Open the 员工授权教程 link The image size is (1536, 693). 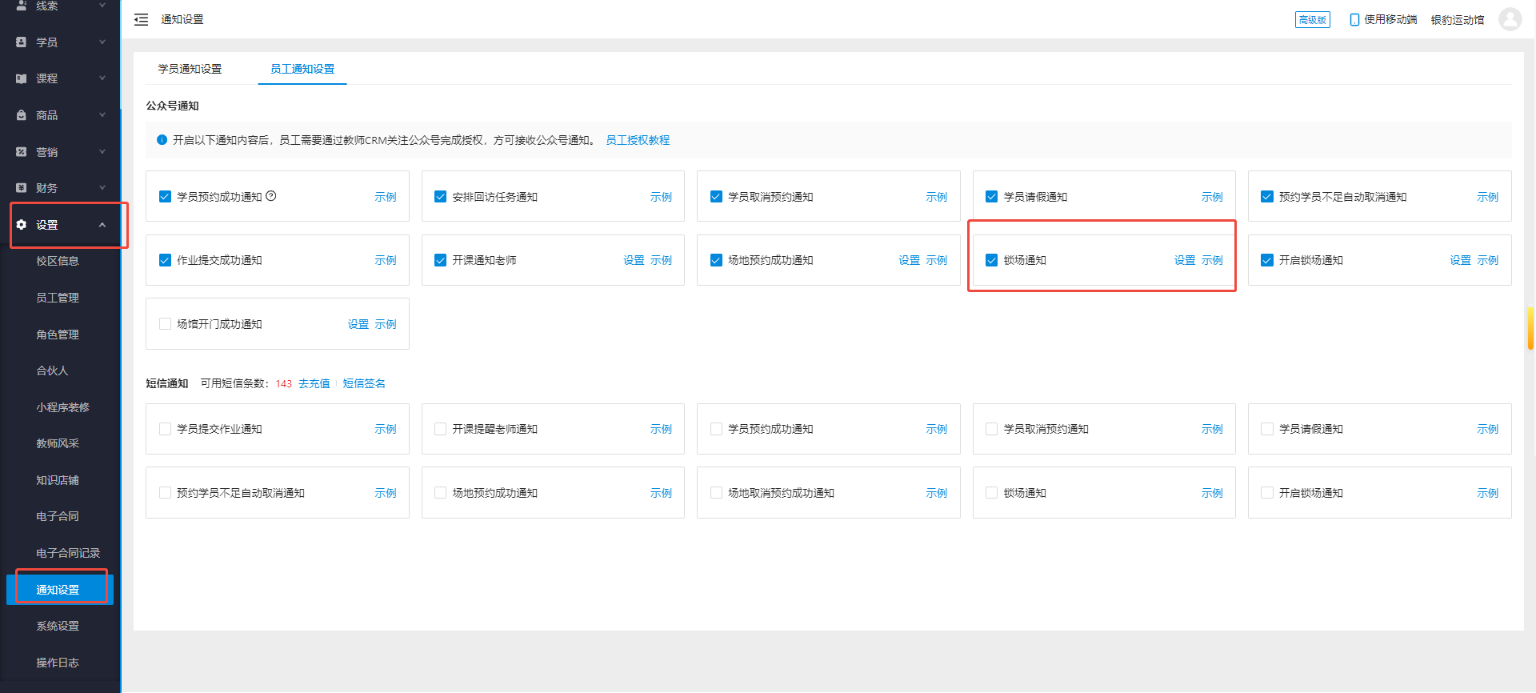(638, 140)
